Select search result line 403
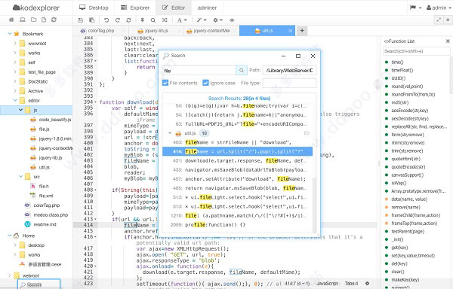This screenshot has width=453, height=289. tap(237, 142)
